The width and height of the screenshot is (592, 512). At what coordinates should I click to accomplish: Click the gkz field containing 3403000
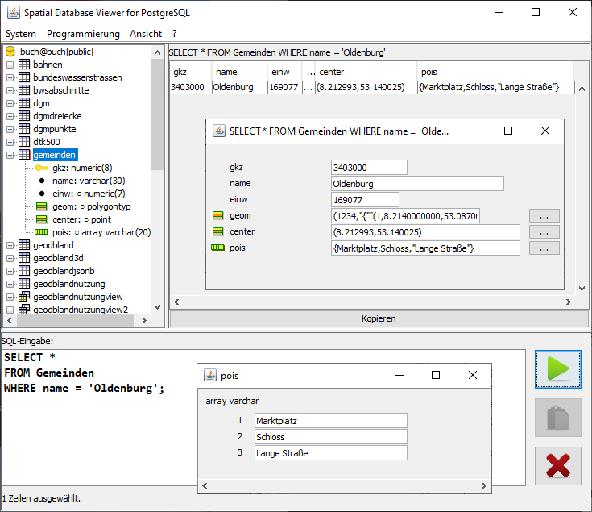369,168
